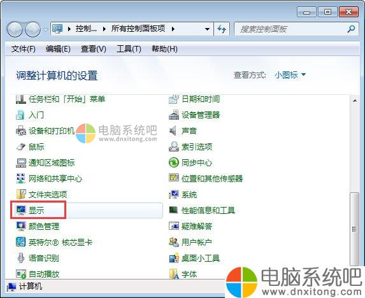
Task: Open the 疑难解答 troubleshooting link
Action: (x=197, y=226)
